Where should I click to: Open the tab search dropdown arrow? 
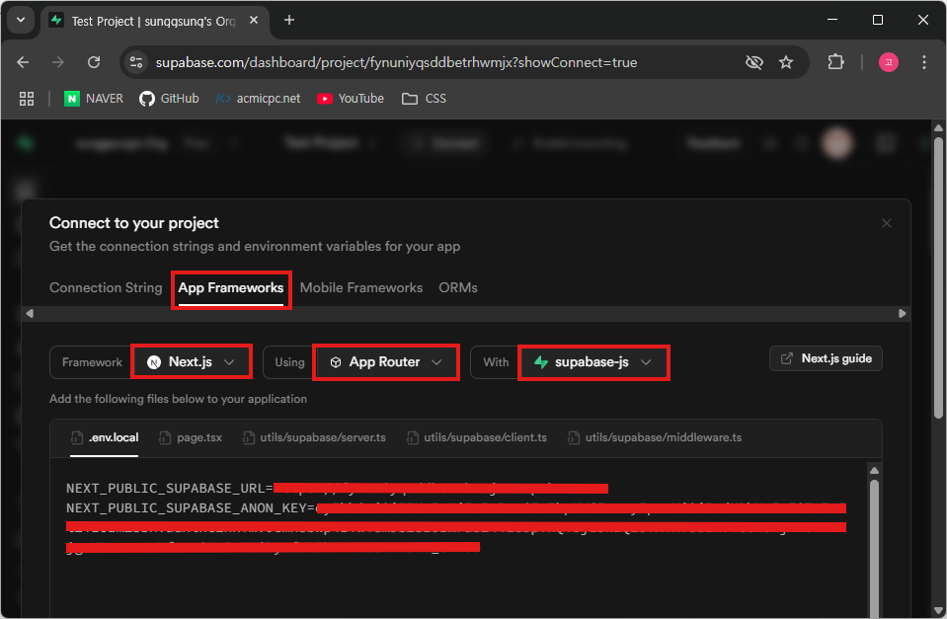[21, 20]
